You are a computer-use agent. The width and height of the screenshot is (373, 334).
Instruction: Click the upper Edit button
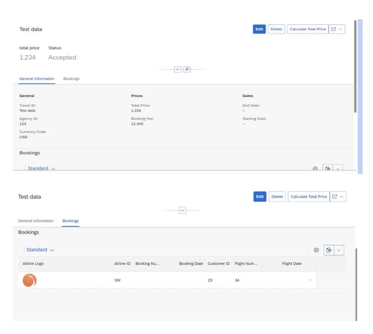pos(259,29)
